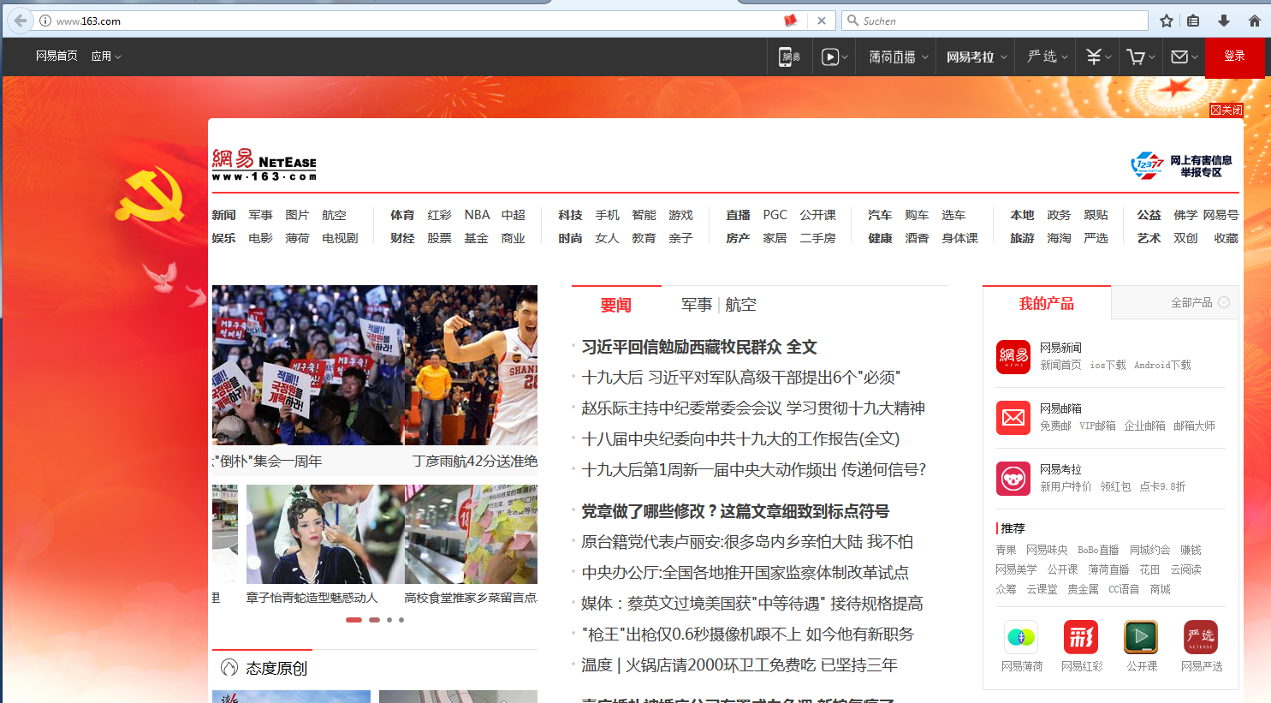This screenshot has width=1271, height=703.
Task: Open the site information icon in address bar
Action: point(45,21)
